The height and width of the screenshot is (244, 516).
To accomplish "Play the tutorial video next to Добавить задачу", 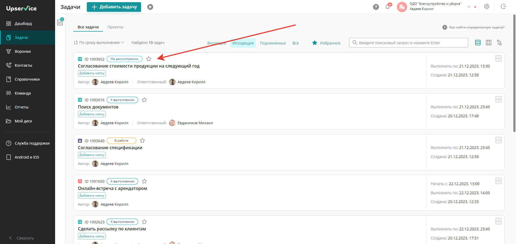I will click(150, 7).
